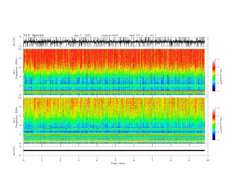The height and width of the screenshot is (180, 234).
Task: Click time axis tick label "4"
Action: point(97,160)
